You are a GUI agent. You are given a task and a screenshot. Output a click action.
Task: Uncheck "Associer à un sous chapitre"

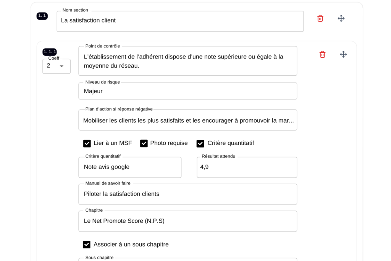pos(87,245)
